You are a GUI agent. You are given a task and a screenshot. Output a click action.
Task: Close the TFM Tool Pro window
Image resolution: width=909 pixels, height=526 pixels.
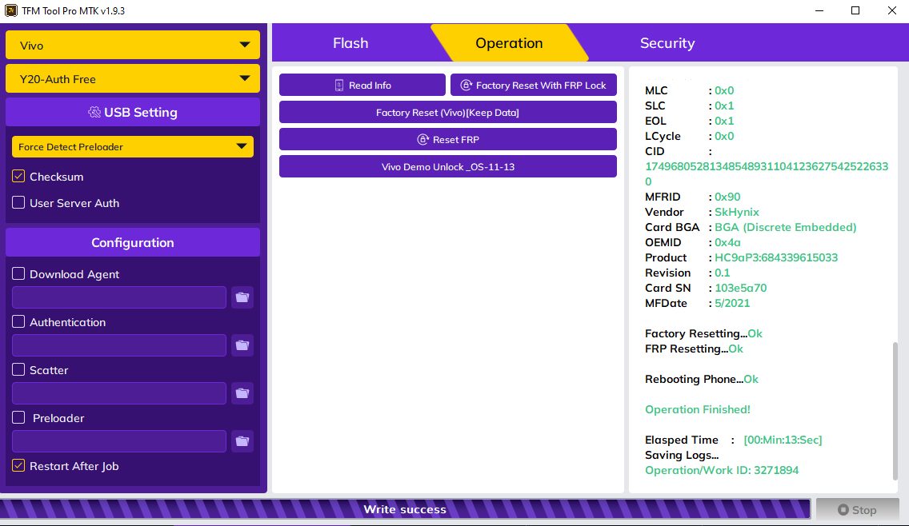pyautogui.click(x=891, y=10)
